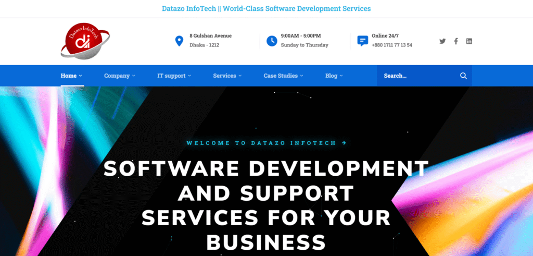Expand the Blog dropdown chevron
Image resolution: width=533 pixels, height=256 pixels.
[x=341, y=76]
